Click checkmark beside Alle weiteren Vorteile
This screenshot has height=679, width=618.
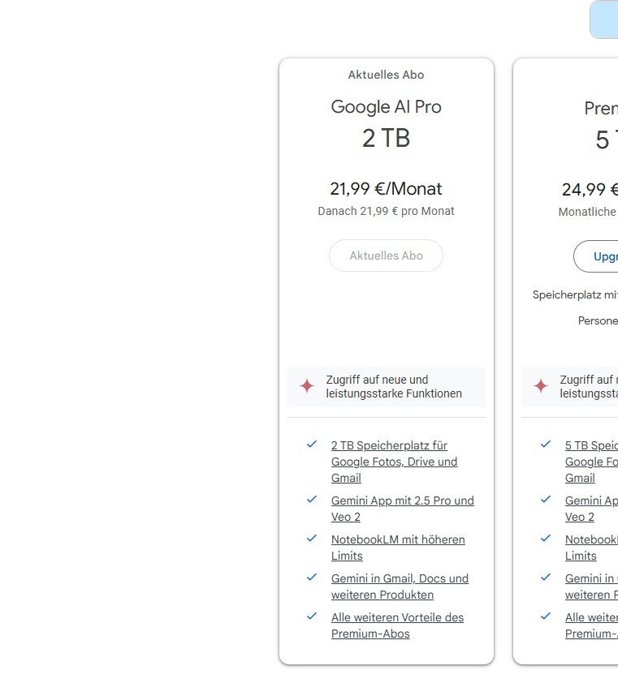pos(312,617)
